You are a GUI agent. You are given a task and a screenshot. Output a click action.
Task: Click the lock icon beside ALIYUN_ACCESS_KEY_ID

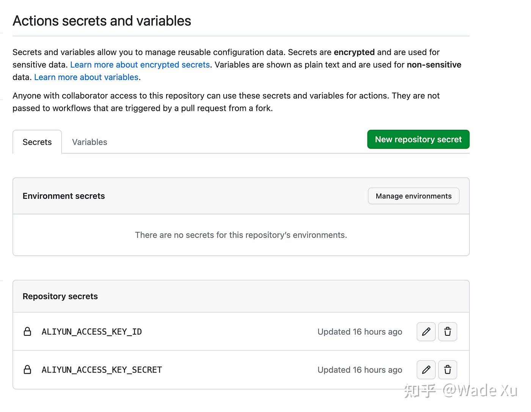pos(27,332)
